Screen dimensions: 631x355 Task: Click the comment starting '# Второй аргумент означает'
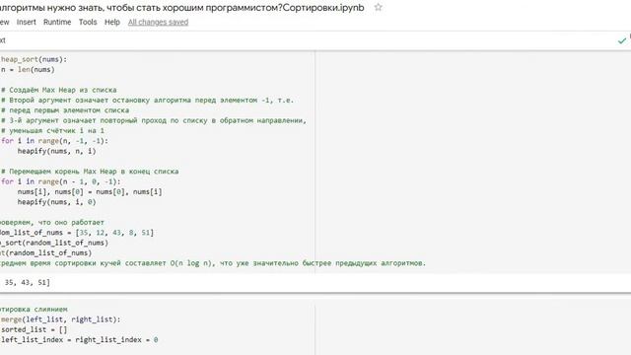tap(148, 101)
